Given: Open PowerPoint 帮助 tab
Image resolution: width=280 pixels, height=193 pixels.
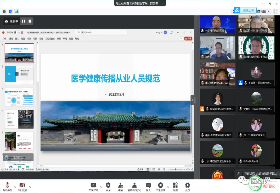Looking at the screenshot, I should pyautogui.click(x=77, y=39).
